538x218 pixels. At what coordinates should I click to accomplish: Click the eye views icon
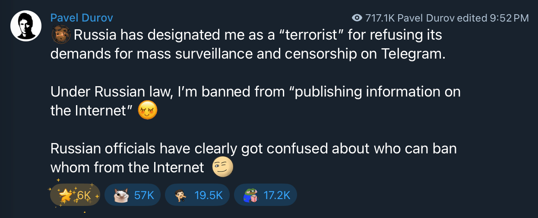357,18
